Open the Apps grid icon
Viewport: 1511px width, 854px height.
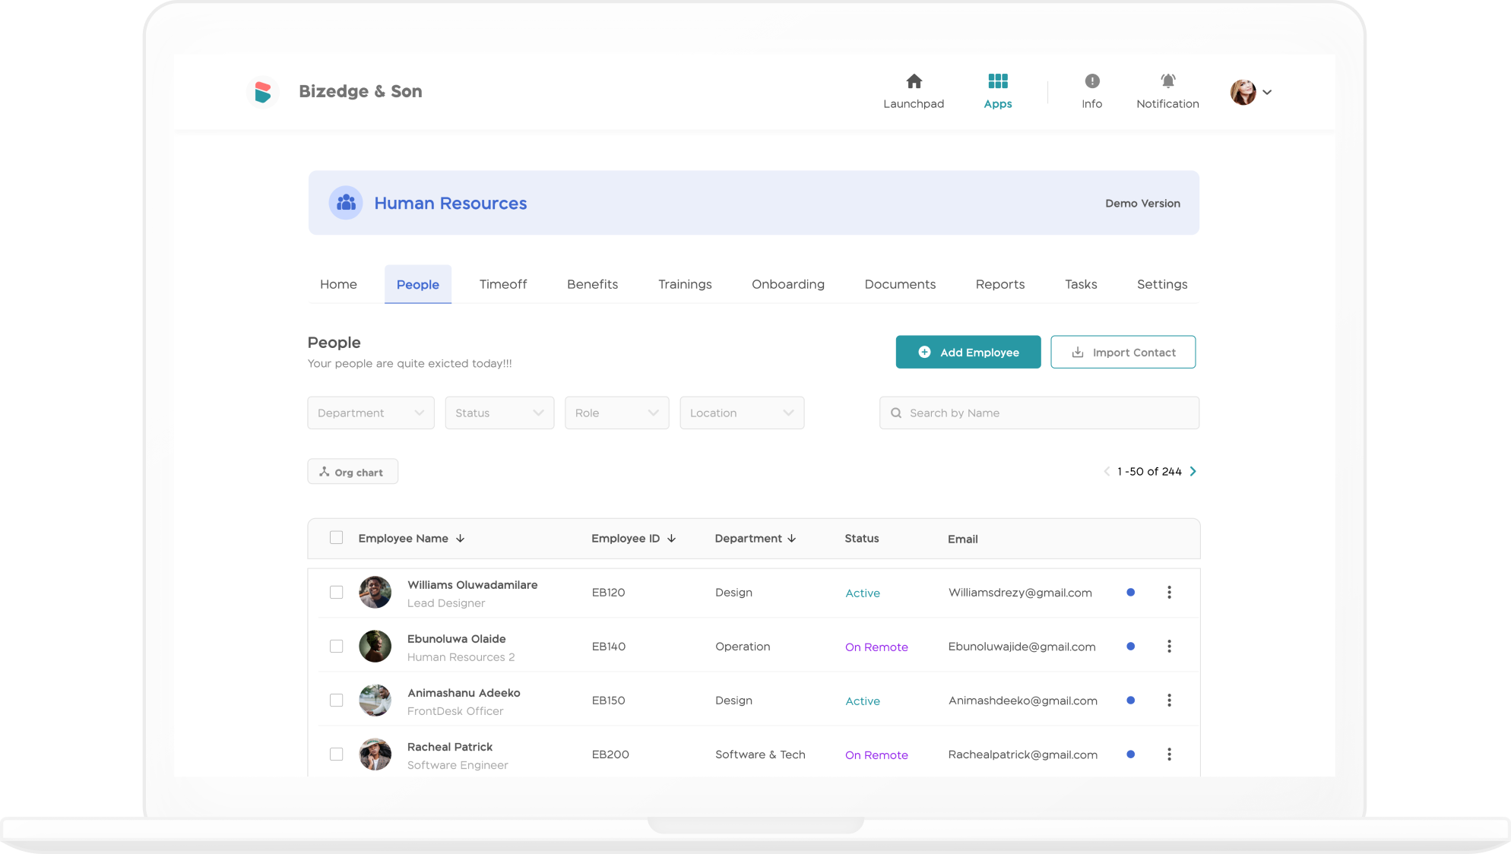click(997, 81)
